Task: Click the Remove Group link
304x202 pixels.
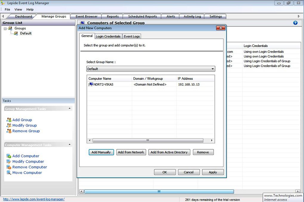Action: click(26, 131)
